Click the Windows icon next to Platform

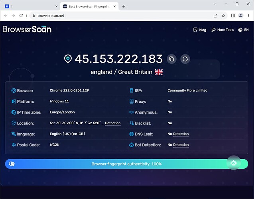[14, 101]
